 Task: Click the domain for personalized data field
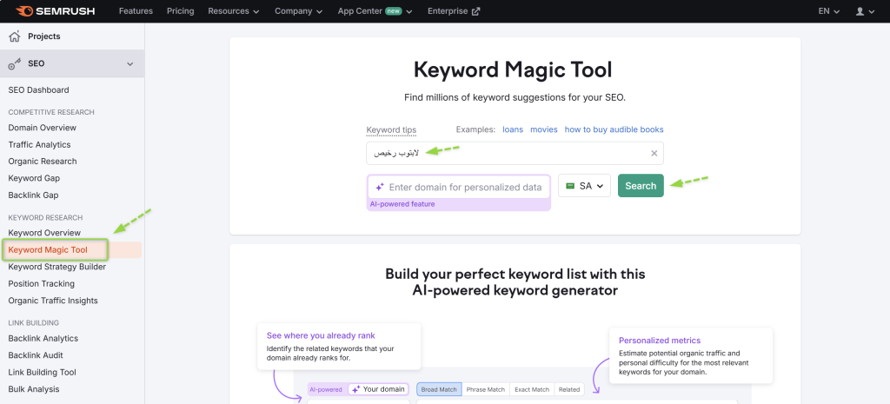click(x=465, y=187)
